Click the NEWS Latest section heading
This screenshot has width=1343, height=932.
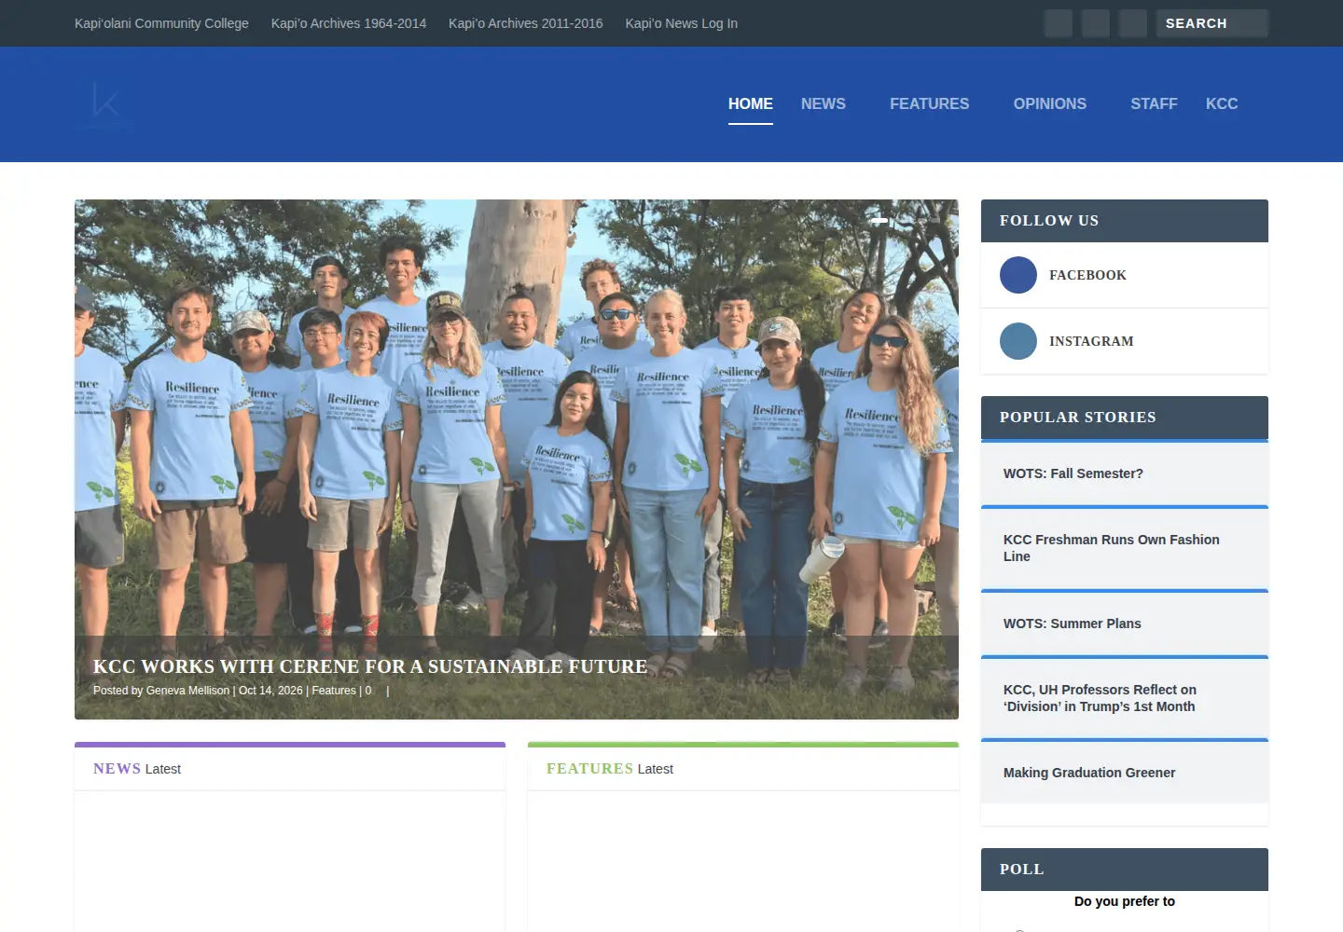point(137,769)
